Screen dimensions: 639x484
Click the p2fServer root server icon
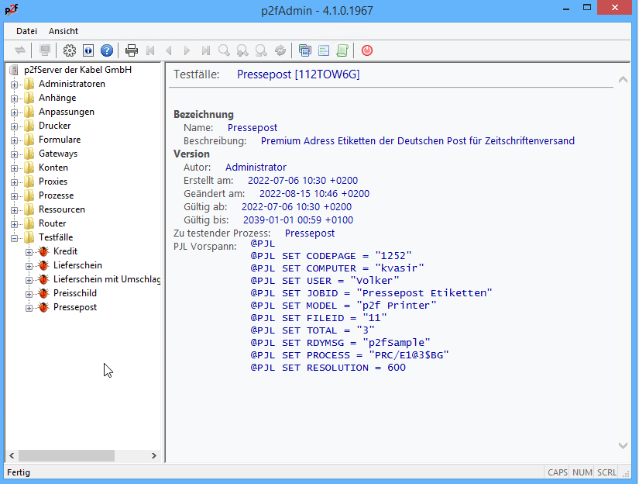(x=14, y=70)
